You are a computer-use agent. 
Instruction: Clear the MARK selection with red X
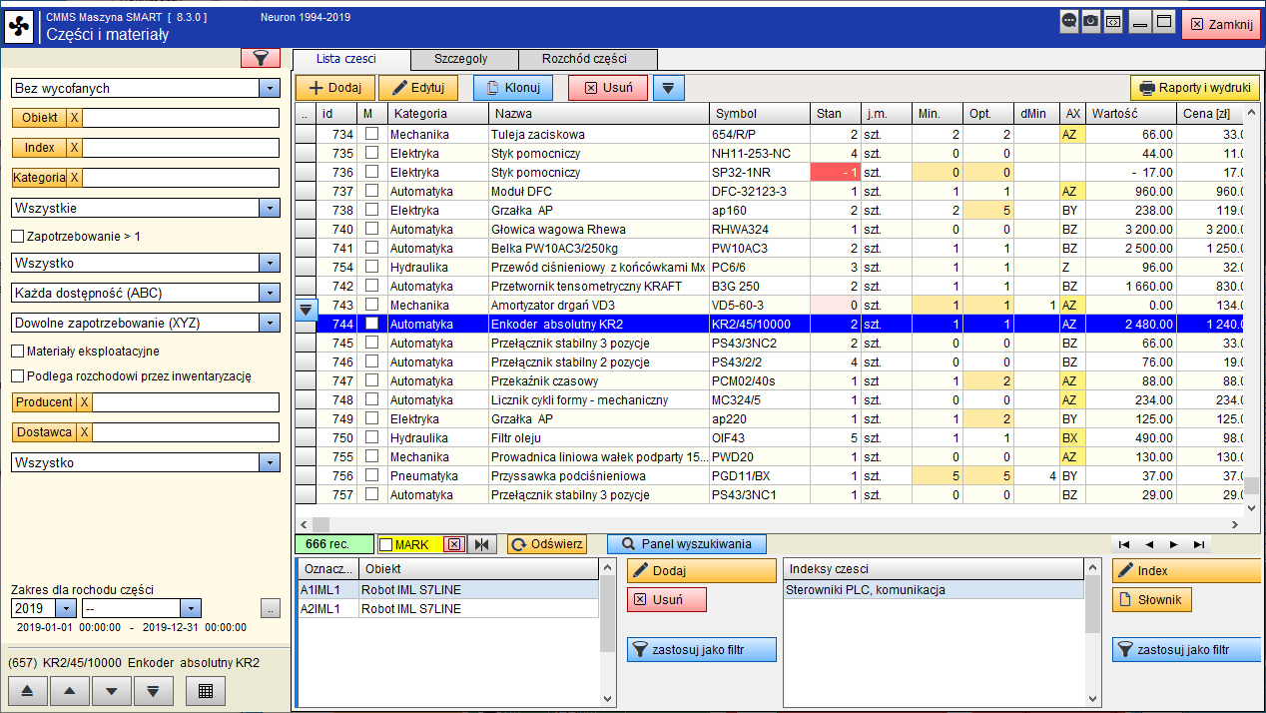point(454,544)
